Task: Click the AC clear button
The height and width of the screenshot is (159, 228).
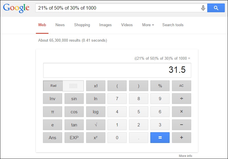Action: (x=182, y=86)
